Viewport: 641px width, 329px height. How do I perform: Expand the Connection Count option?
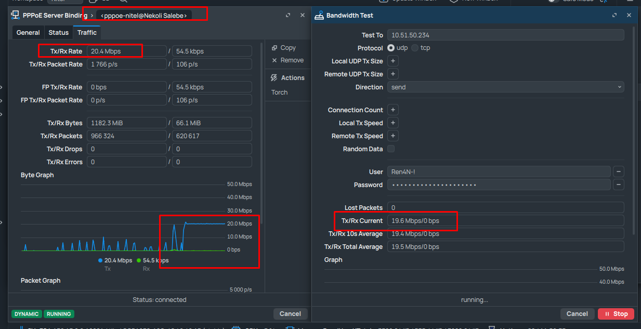point(393,110)
